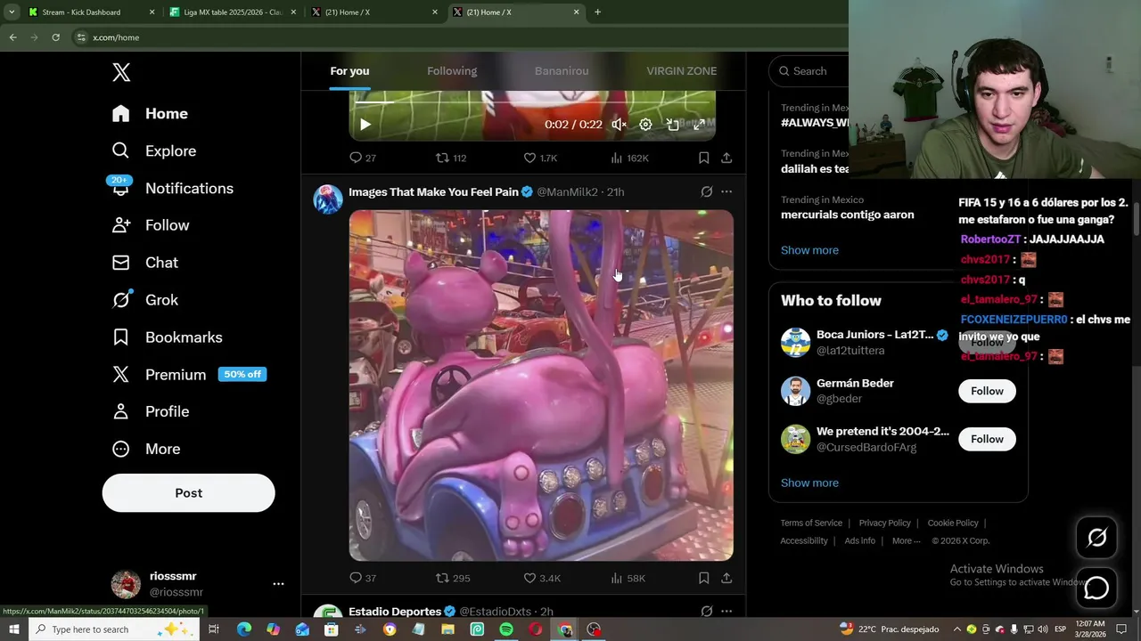Follow Germán Beder
1141x641 pixels.
(987, 391)
